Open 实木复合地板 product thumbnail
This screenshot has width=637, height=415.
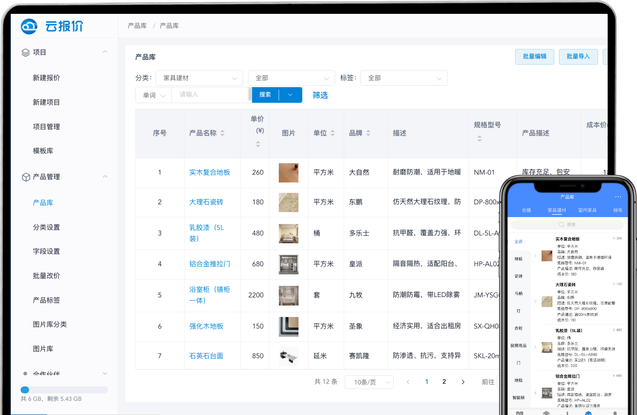click(288, 173)
